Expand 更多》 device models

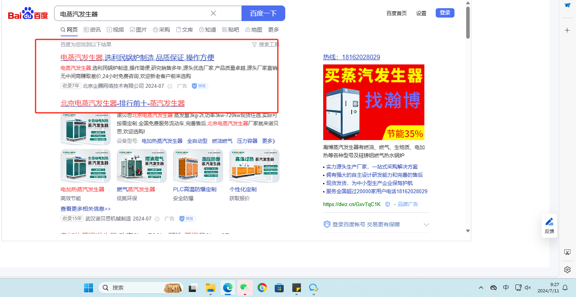click(269, 141)
